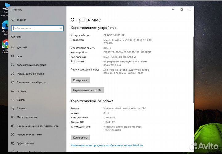
Task: Click Переименовать этот ПК button
Action: (87, 90)
